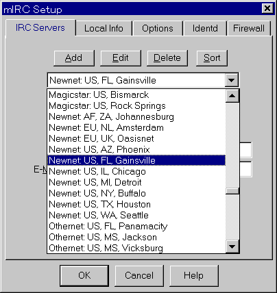Click the server list scrollbar thumb

pos(232,191)
